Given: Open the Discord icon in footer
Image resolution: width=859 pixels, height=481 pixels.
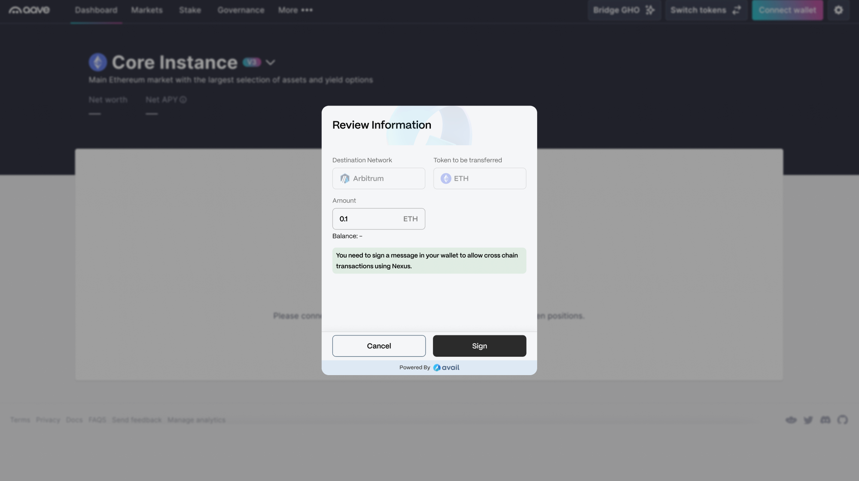Looking at the screenshot, I should click(x=825, y=420).
